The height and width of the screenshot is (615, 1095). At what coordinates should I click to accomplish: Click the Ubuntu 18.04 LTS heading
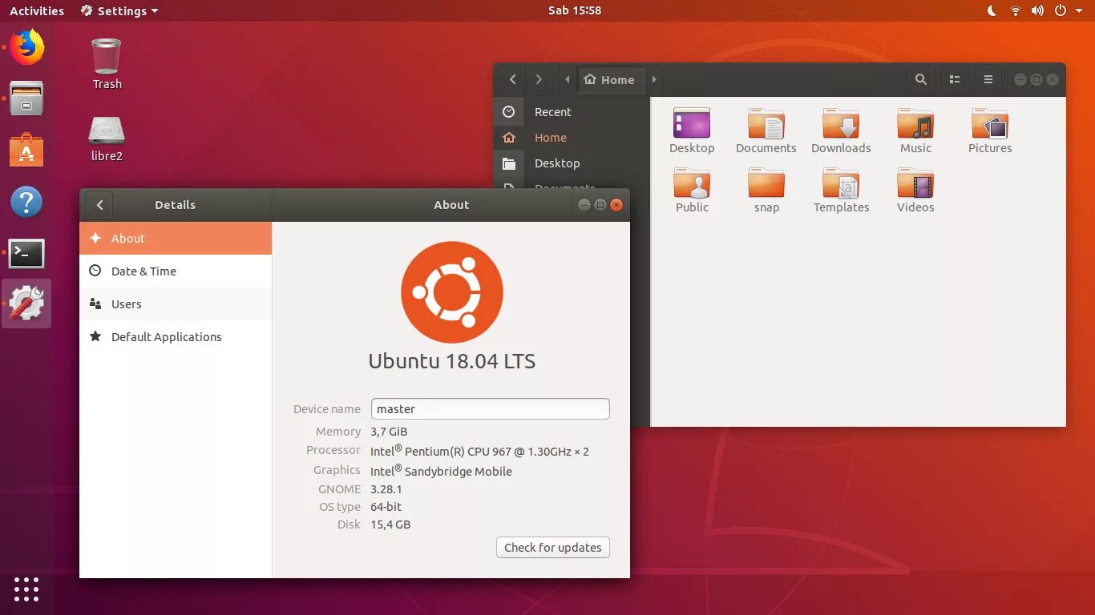tap(452, 360)
